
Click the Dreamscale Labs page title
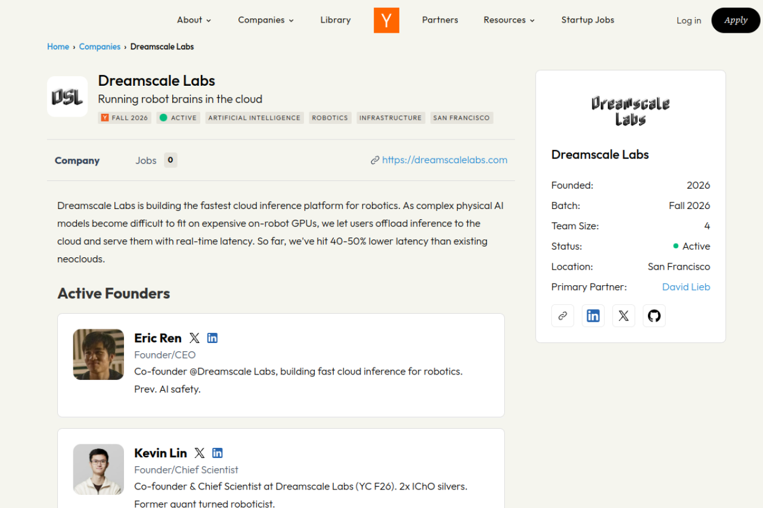tap(156, 81)
